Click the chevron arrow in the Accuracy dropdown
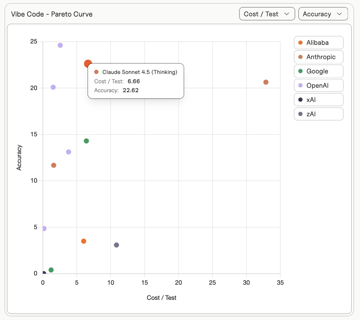 point(339,14)
